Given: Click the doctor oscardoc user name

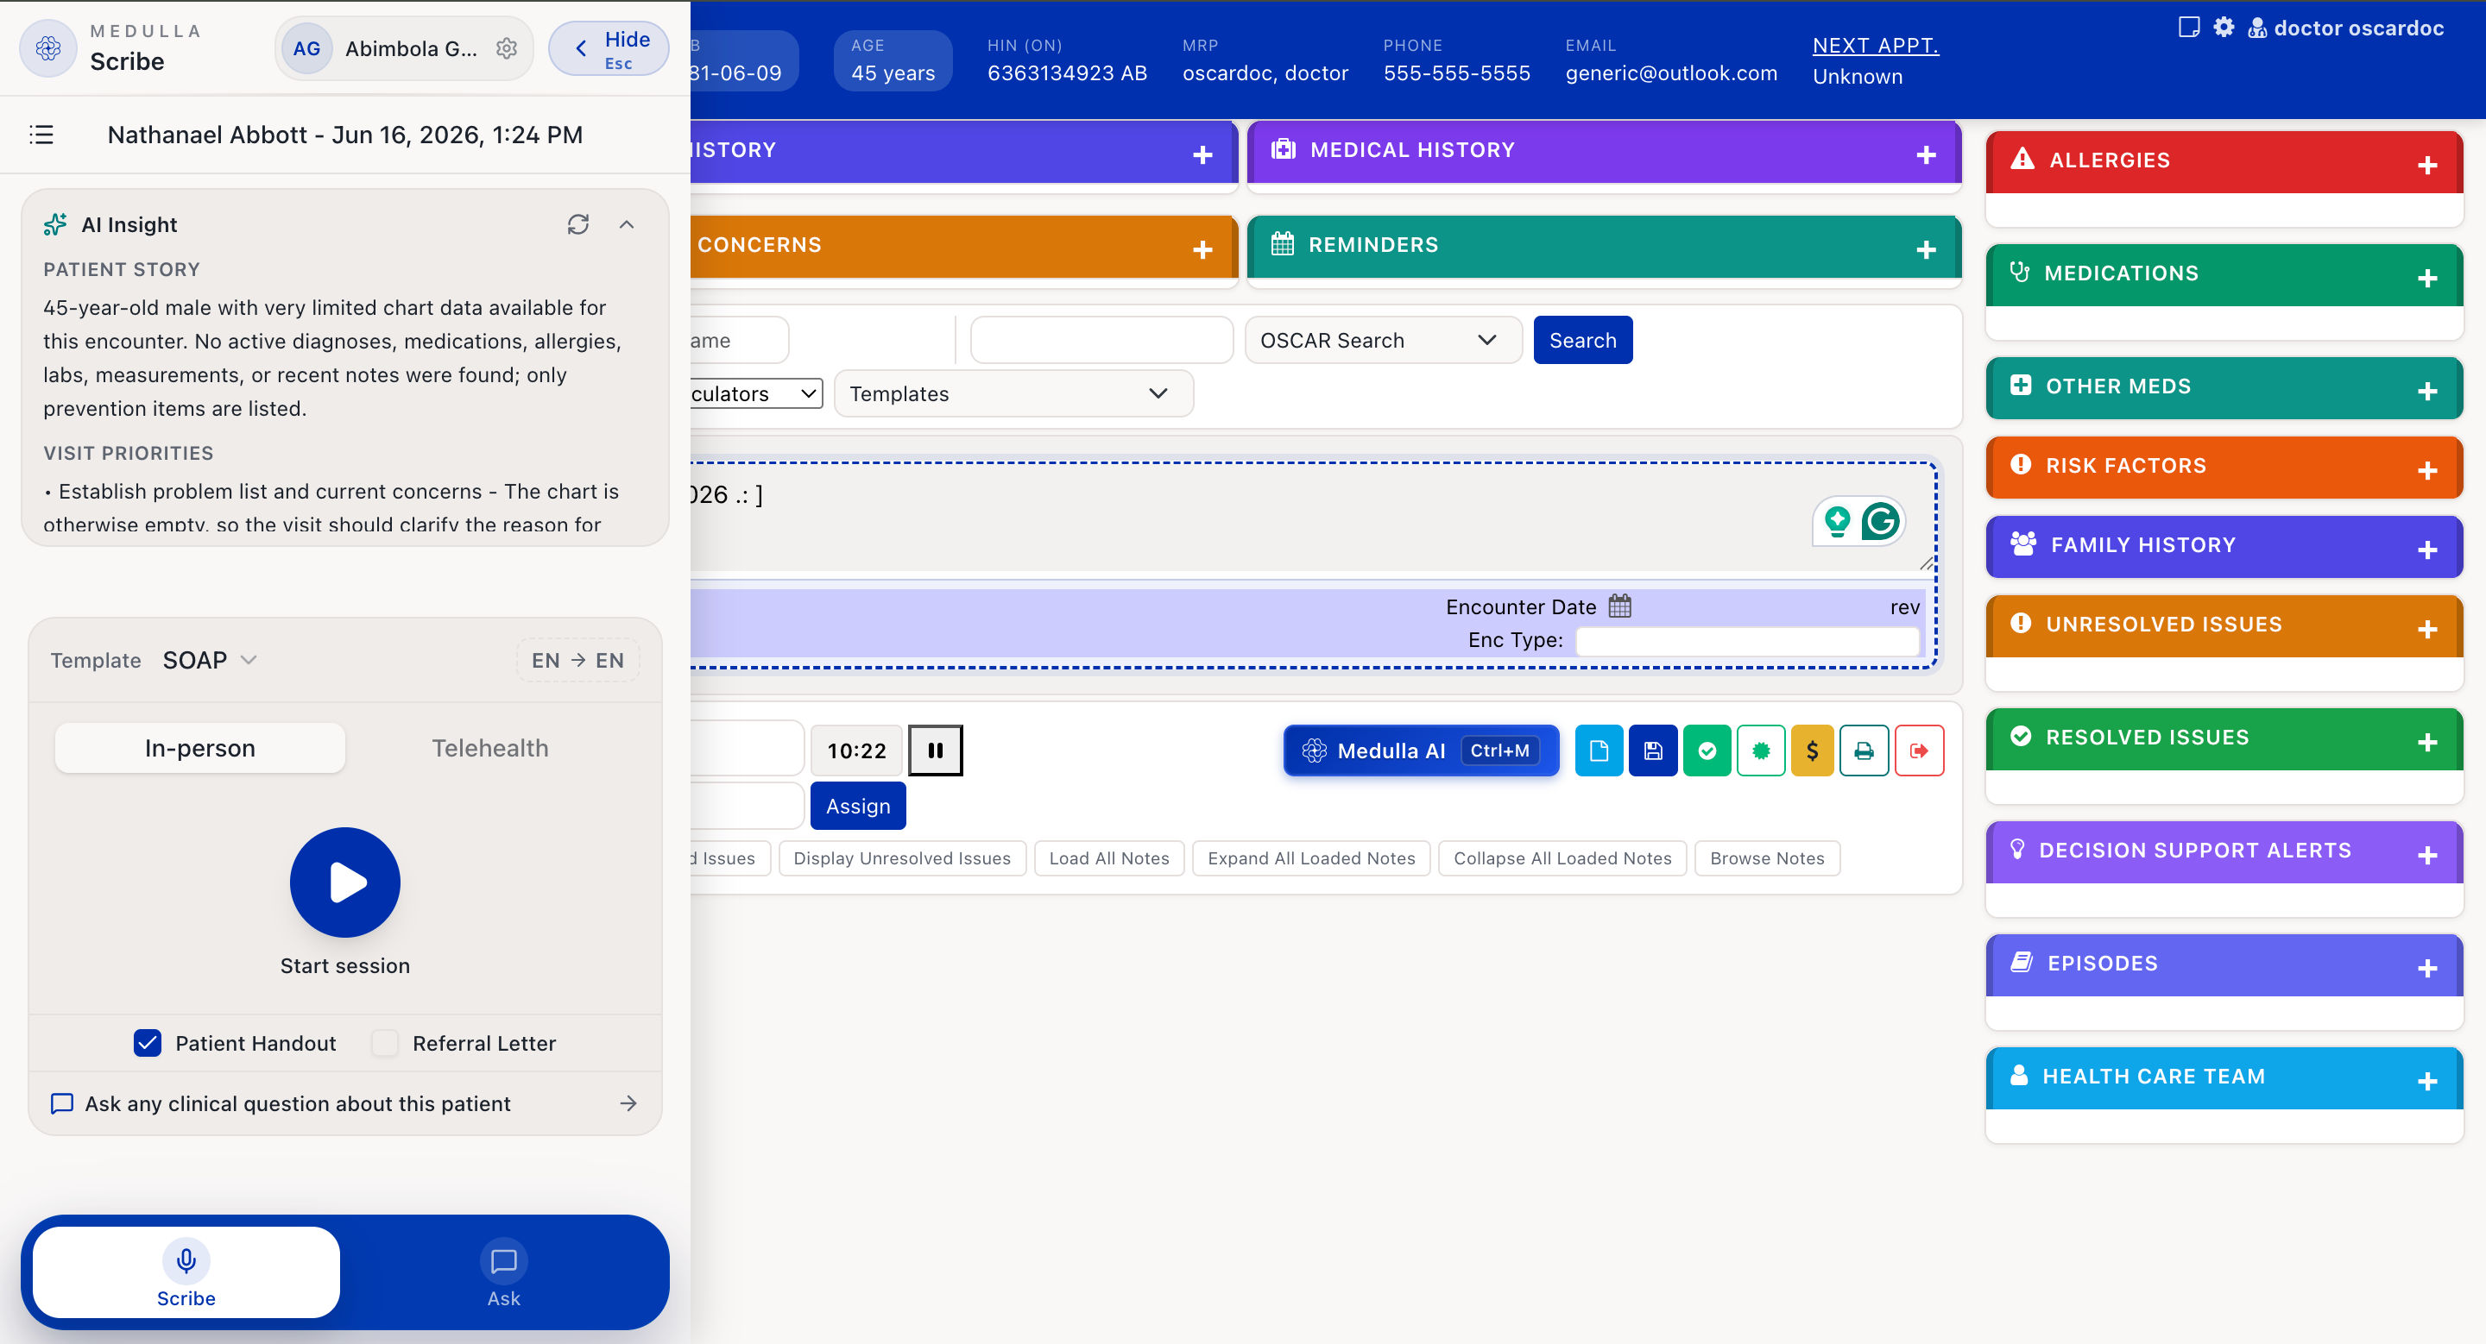Looking at the screenshot, I should (x=2358, y=28).
